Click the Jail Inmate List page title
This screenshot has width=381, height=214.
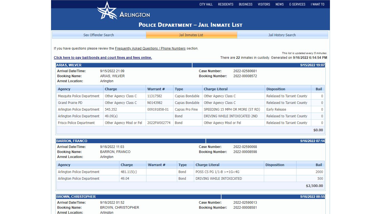(191, 25)
